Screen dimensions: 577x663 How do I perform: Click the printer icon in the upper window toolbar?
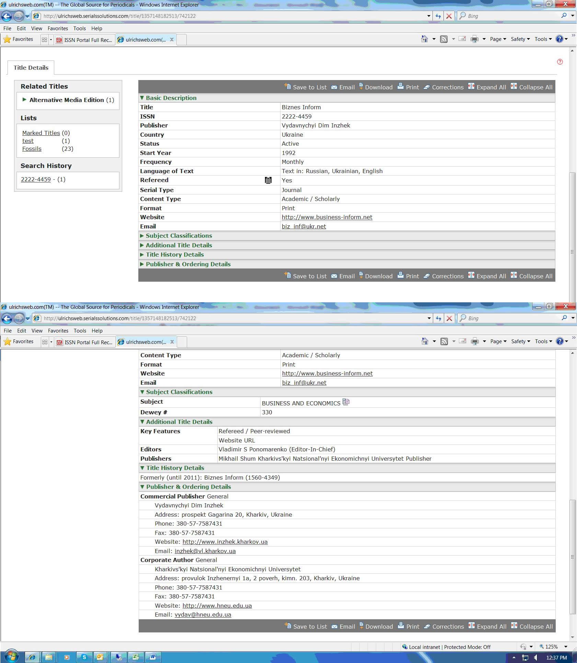click(474, 39)
